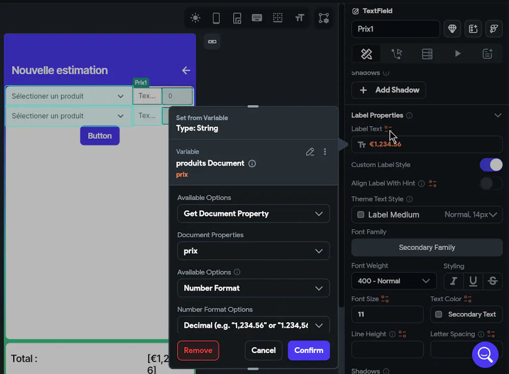Open text size scaling icon
The height and width of the screenshot is (374, 509).
(299, 17)
